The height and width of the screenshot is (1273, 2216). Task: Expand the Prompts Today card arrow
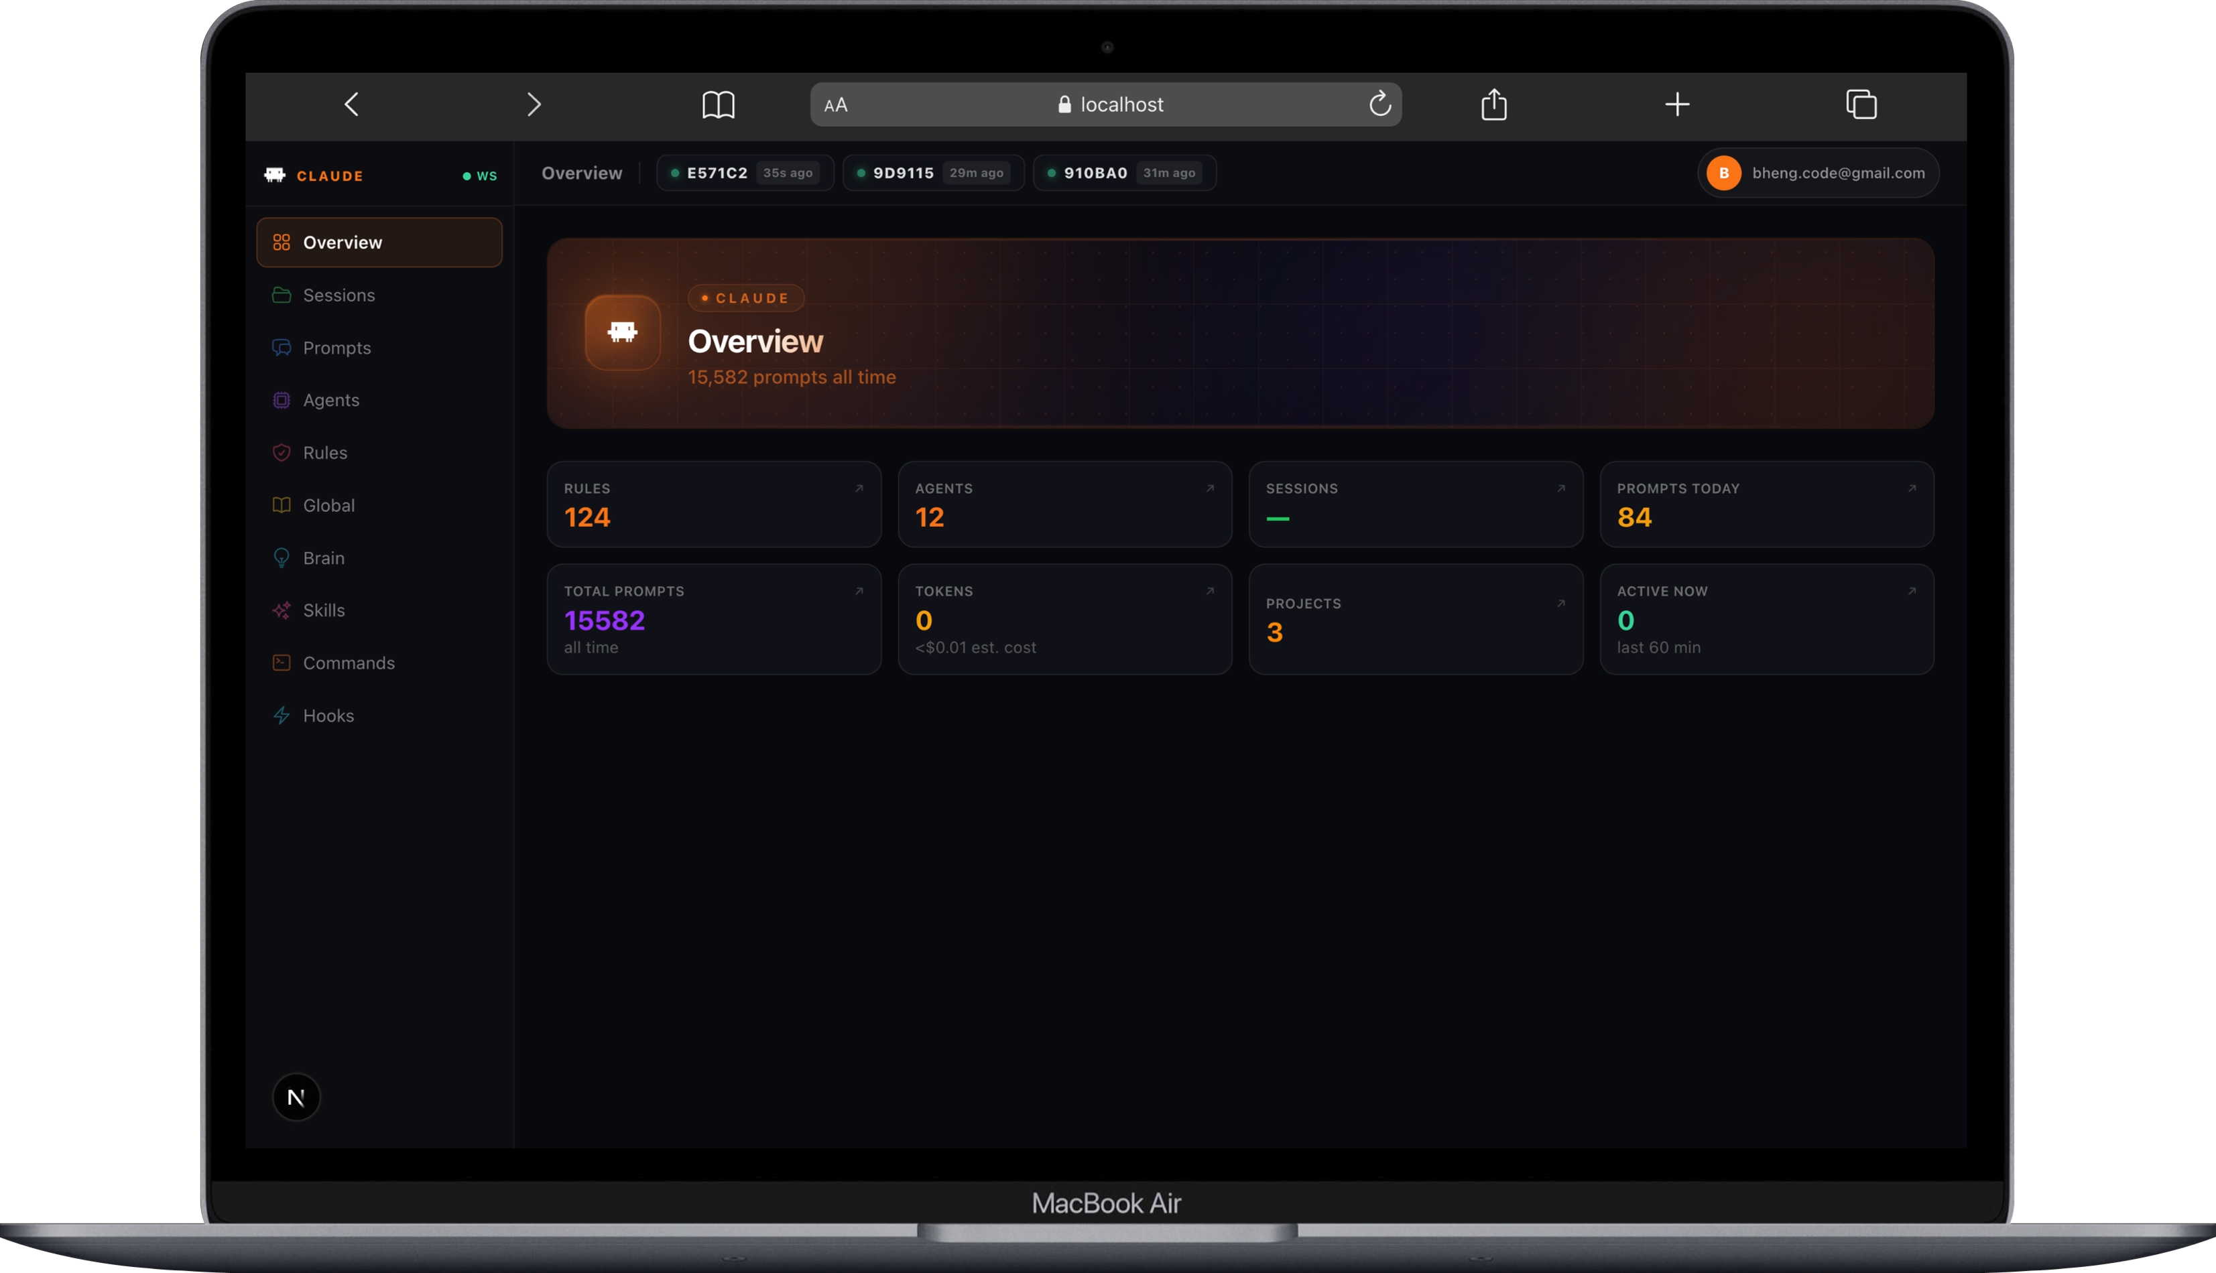coord(1912,488)
